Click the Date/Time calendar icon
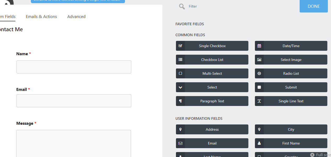The width and height of the screenshot is (331, 157). coord(259,46)
